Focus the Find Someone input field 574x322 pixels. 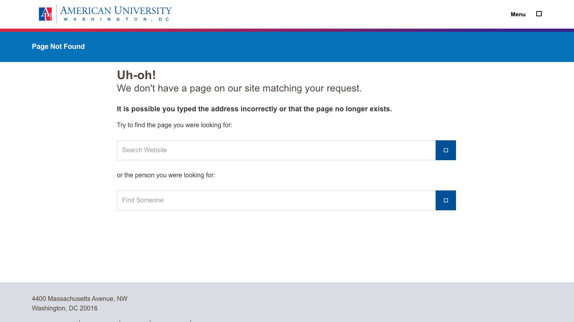point(276,200)
